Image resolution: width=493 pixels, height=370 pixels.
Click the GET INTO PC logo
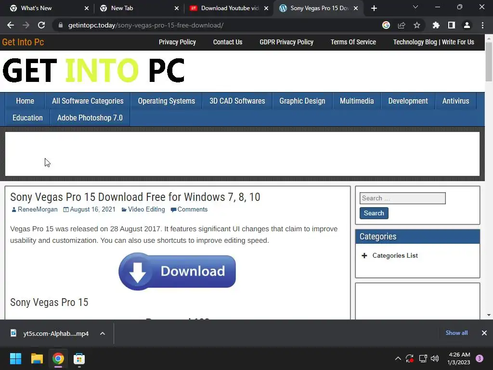[x=93, y=70]
